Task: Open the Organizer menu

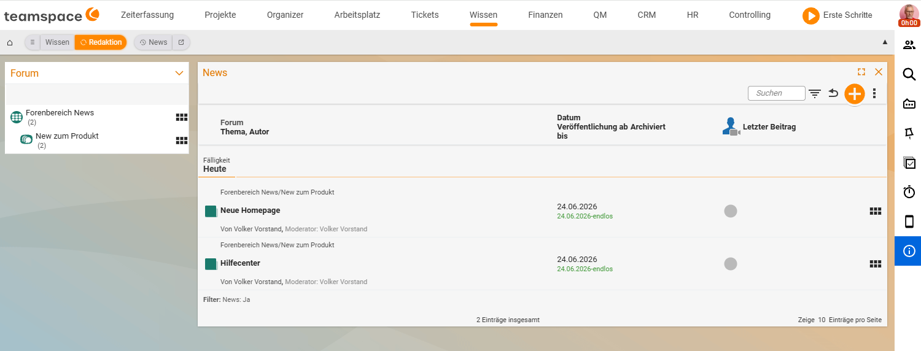Action: [285, 15]
